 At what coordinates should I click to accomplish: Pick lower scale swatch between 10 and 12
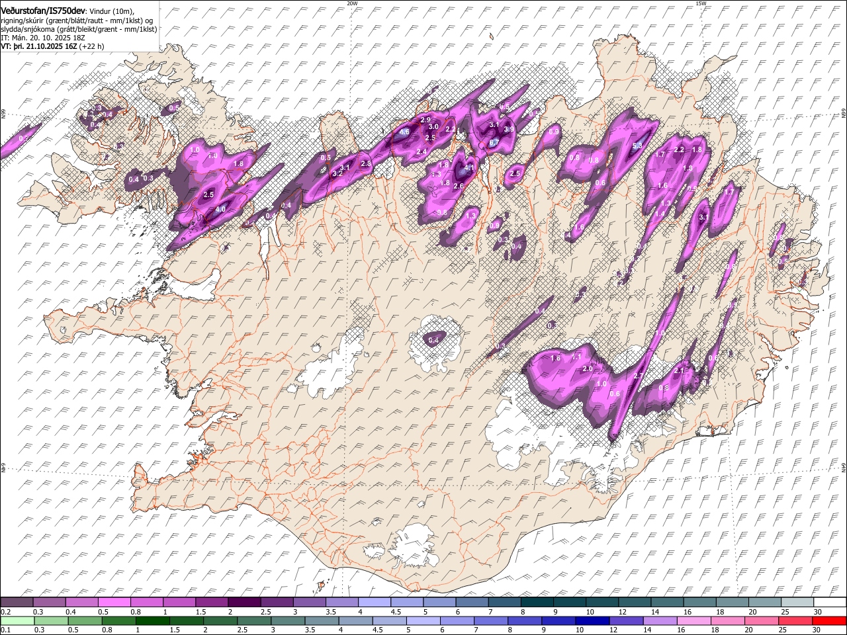tap(592, 620)
